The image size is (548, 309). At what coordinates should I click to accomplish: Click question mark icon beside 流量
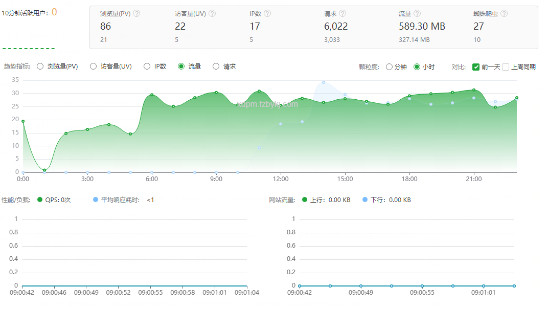tap(417, 14)
